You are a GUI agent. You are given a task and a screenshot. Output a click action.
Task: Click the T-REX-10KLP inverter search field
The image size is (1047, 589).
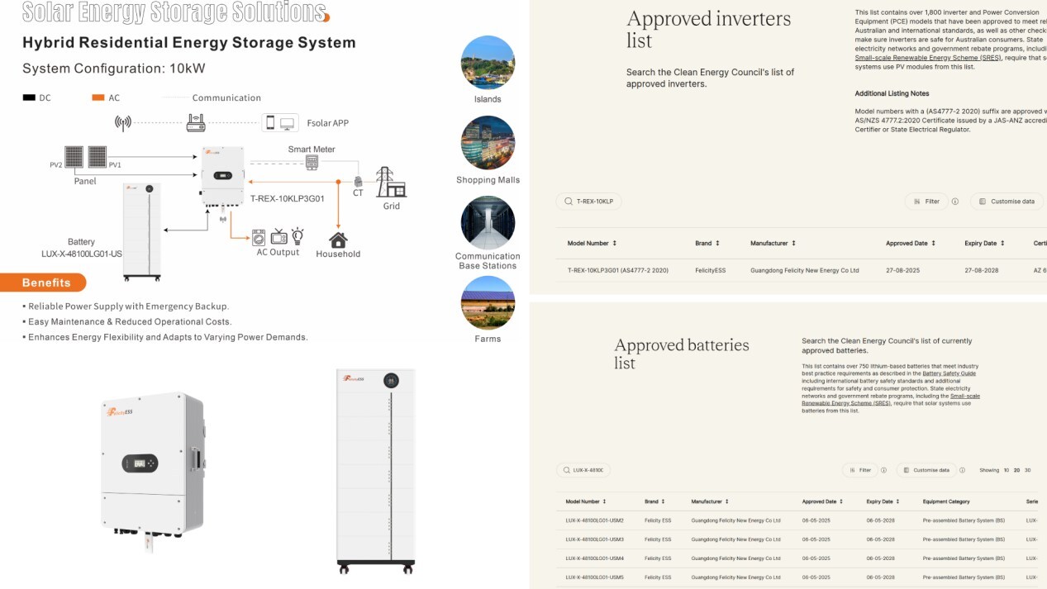click(589, 202)
